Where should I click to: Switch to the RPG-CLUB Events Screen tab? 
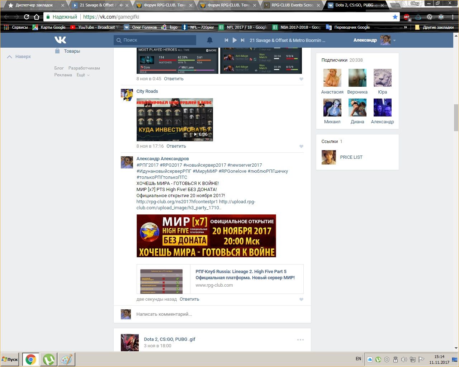pos(293,5)
